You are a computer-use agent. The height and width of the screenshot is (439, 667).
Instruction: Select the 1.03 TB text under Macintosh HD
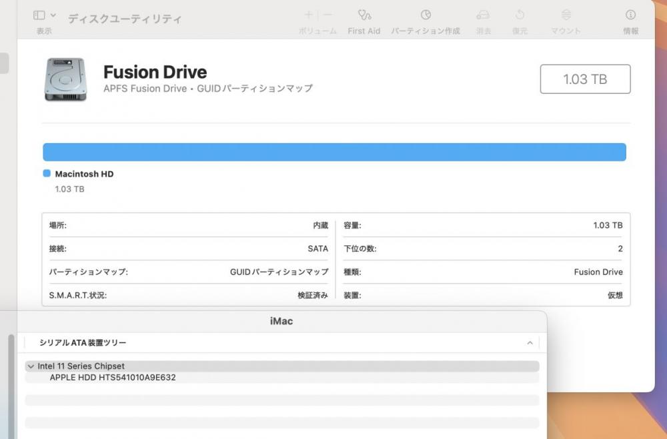tap(70, 189)
